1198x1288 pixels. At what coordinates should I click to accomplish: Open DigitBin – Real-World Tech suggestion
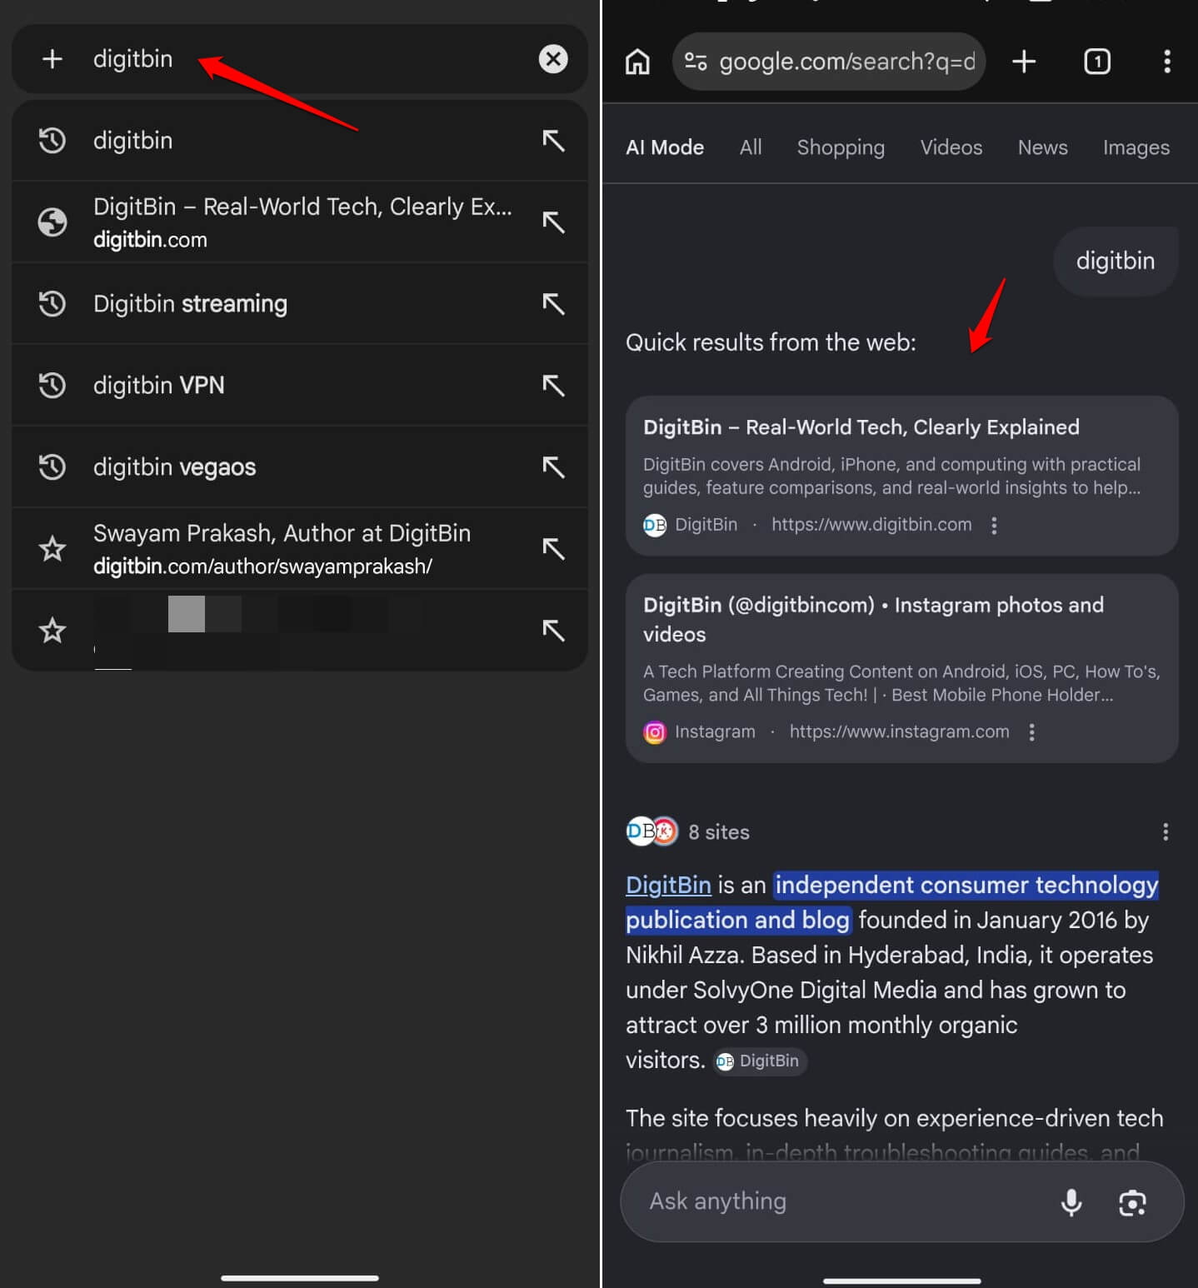300,222
